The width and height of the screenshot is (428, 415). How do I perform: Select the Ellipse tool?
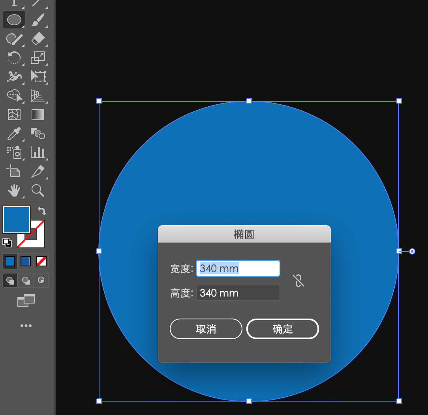pos(14,20)
